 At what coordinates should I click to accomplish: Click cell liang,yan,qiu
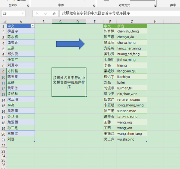132,71
